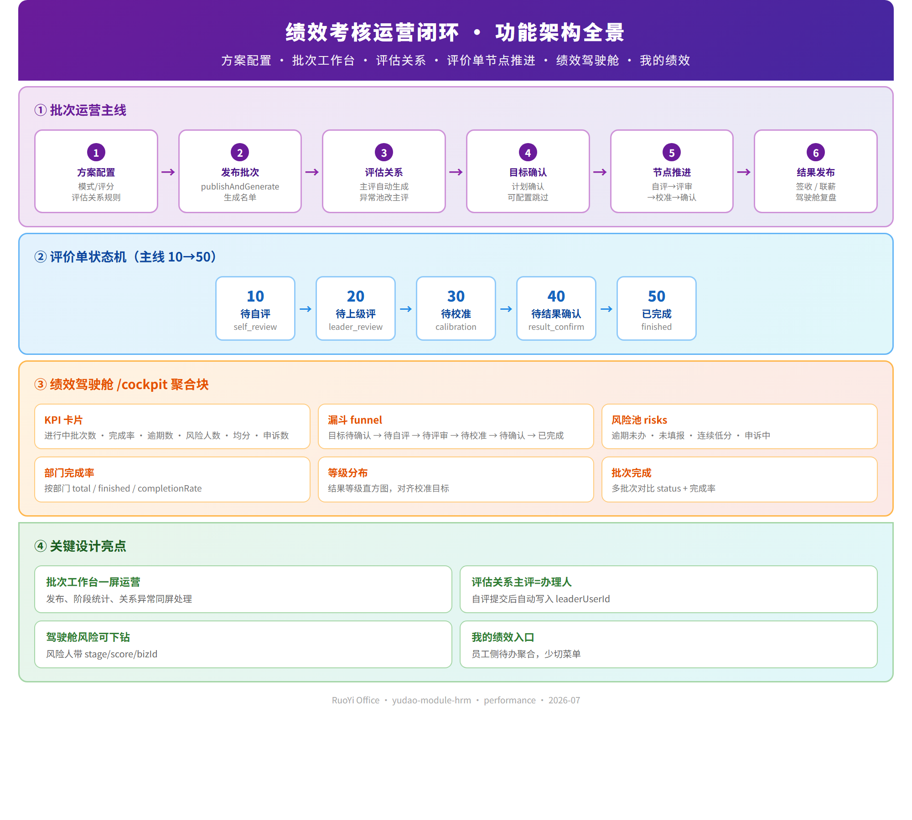
Task: Click 逾期未办 in the risks block
Action: 629,436
